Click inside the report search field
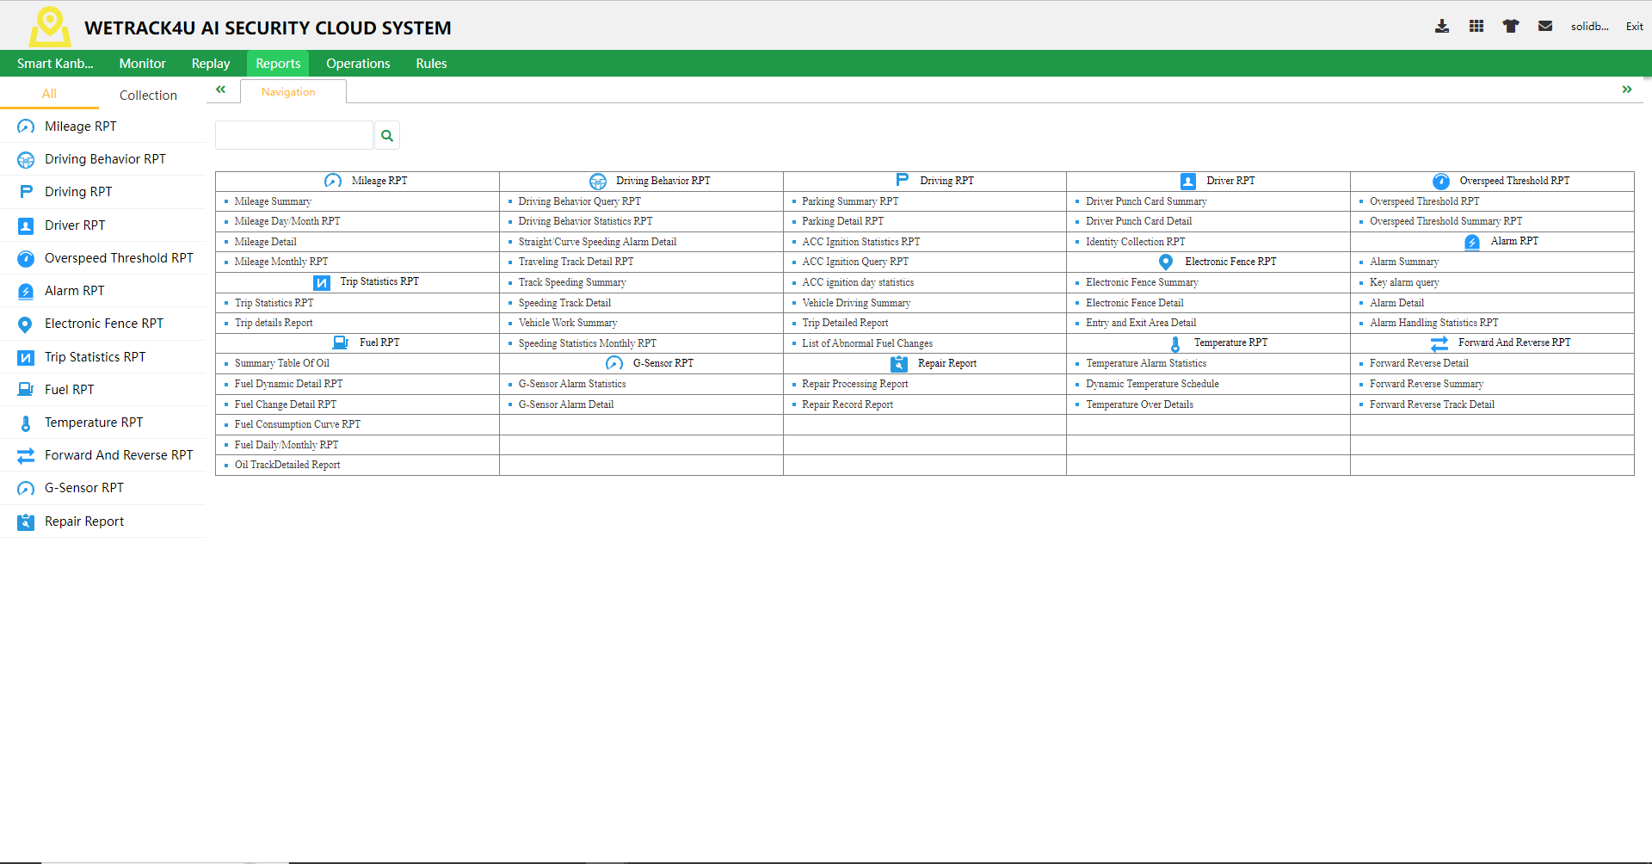1652x864 pixels. coord(293,135)
